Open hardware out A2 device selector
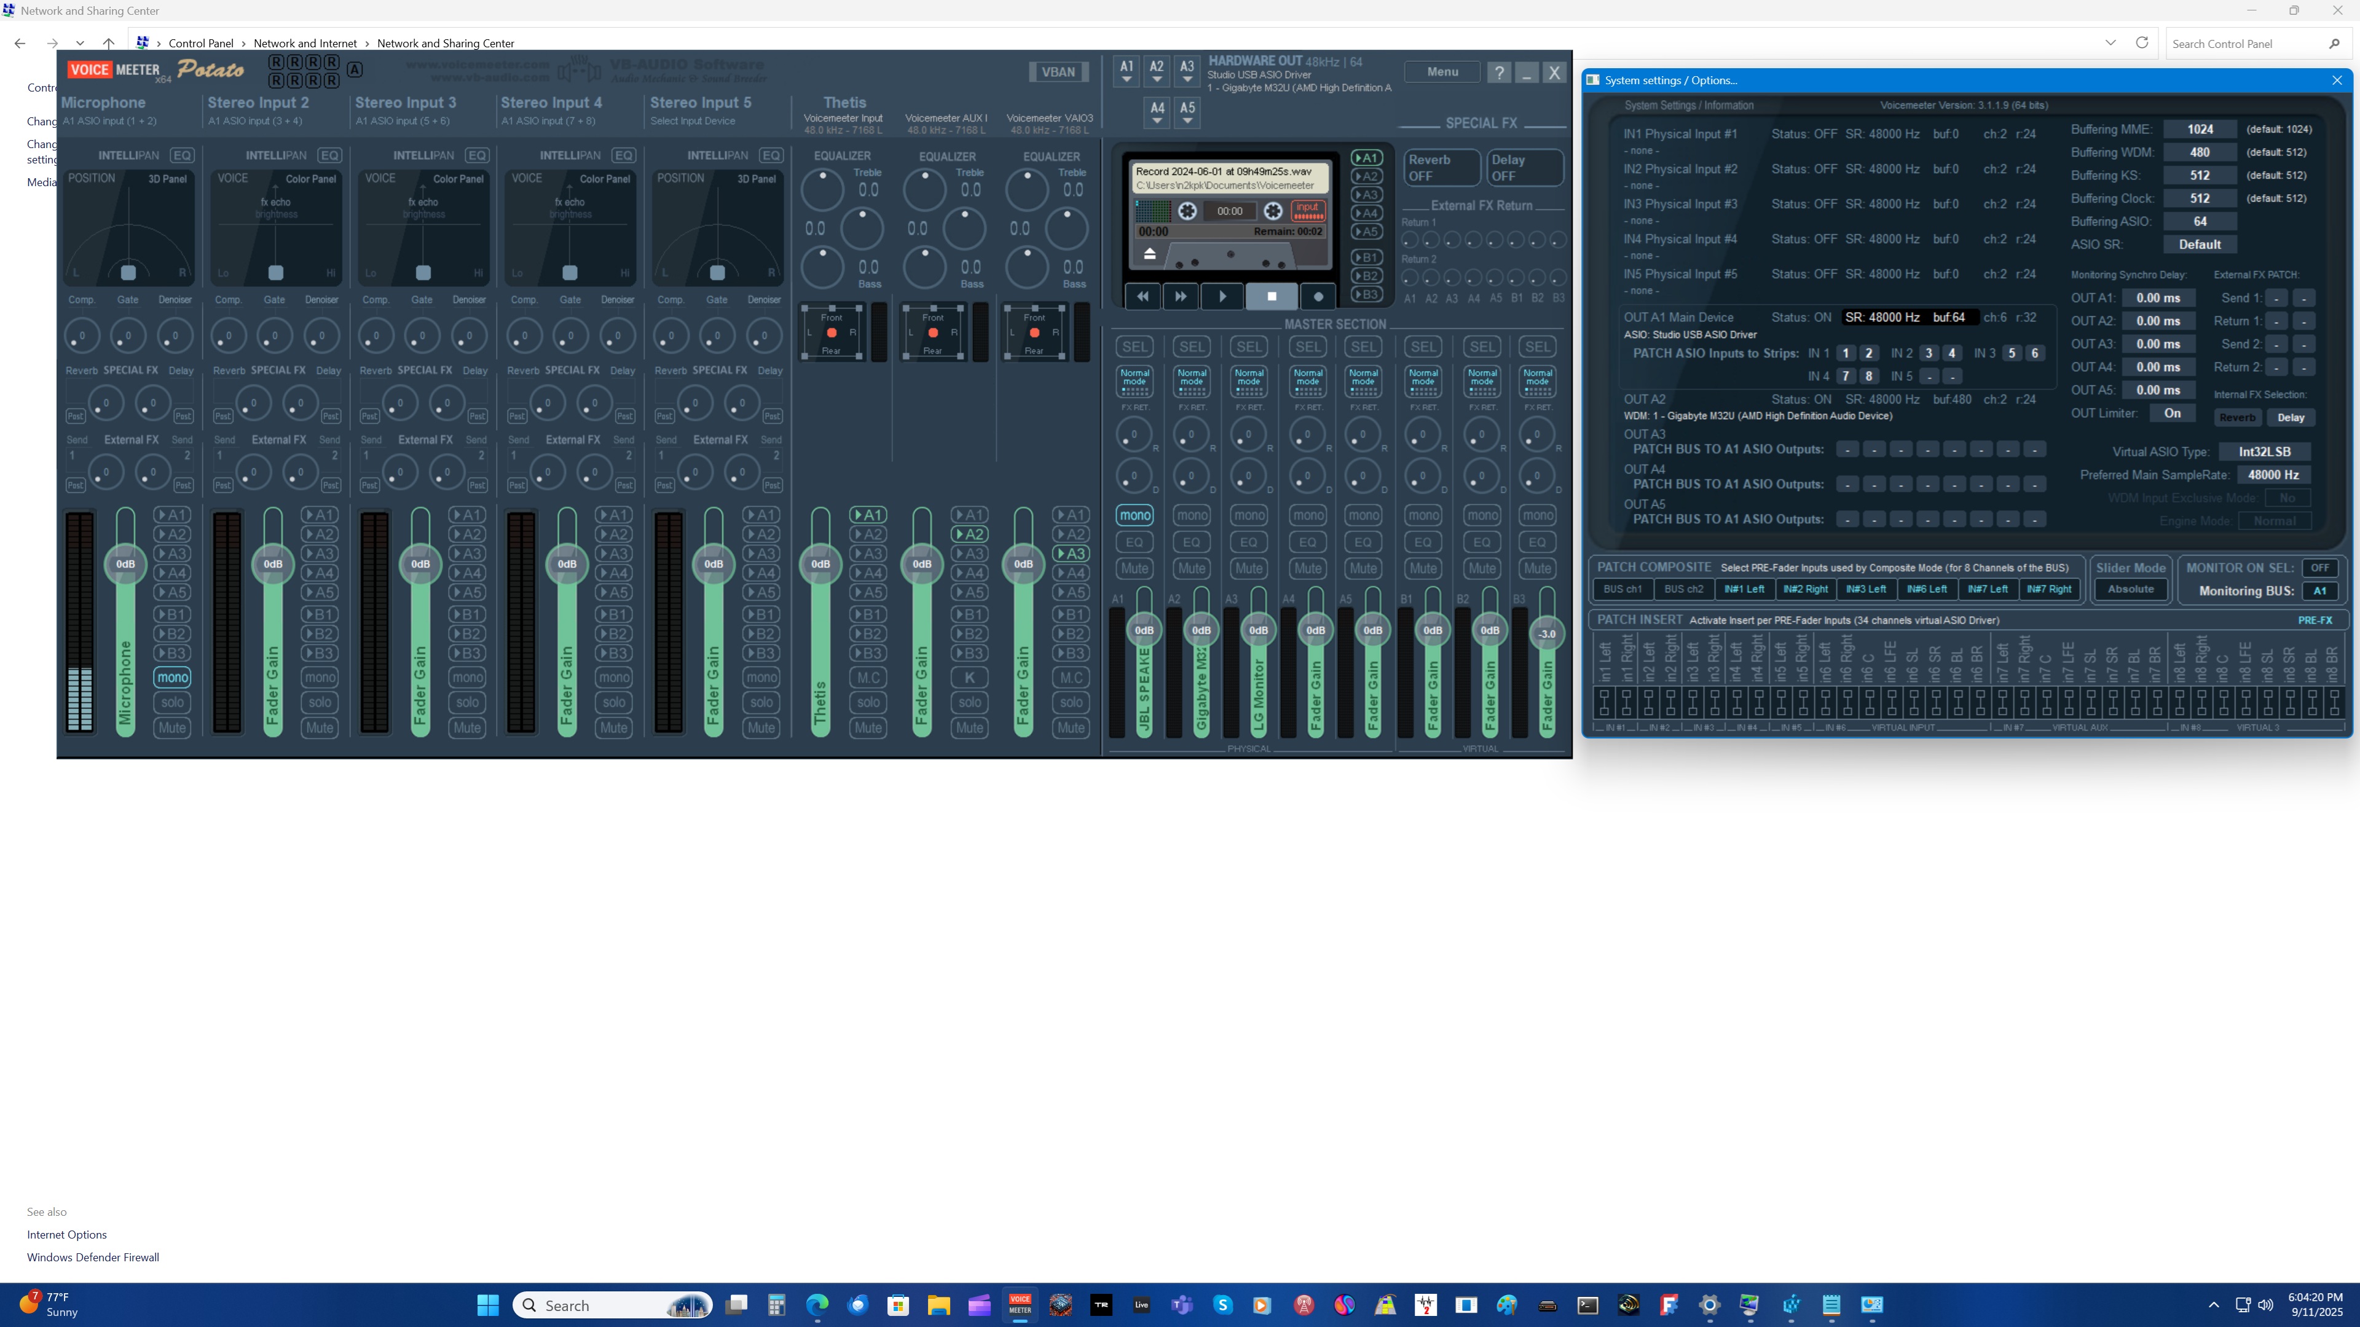This screenshot has height=1327, width=2360. 1157,71
